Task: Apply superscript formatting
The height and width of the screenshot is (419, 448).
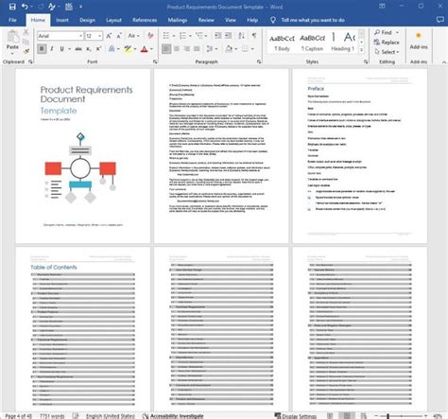Action: pos(98,49)
